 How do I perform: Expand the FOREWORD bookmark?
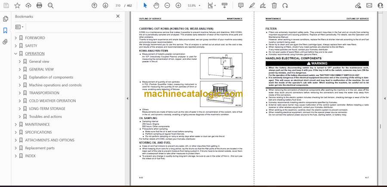pos(16,38)
